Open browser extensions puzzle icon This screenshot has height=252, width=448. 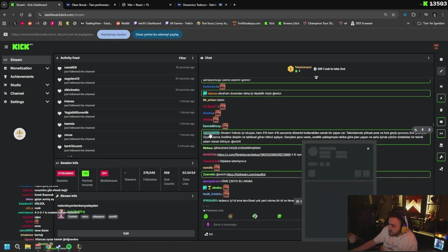click(x=414, y=15)
